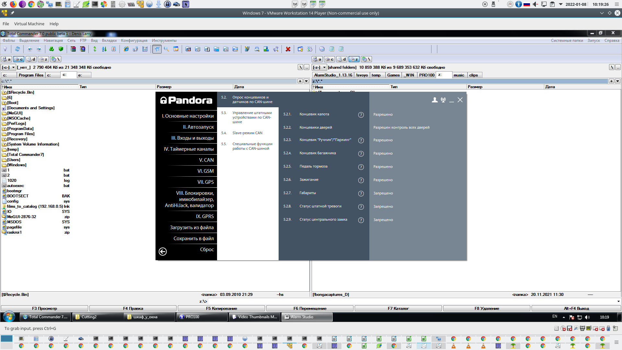Switch right panel to drive a
Image resolution: width=622 pixels, height=350 pixels.
click(317, 59)
